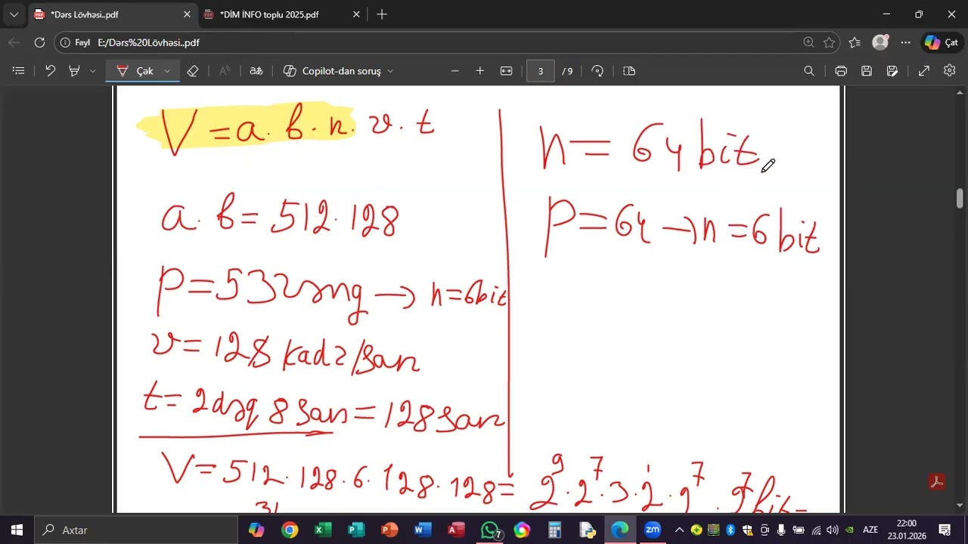Click the undo rotate arrow icon
The image size is (968, 544).
50,71
